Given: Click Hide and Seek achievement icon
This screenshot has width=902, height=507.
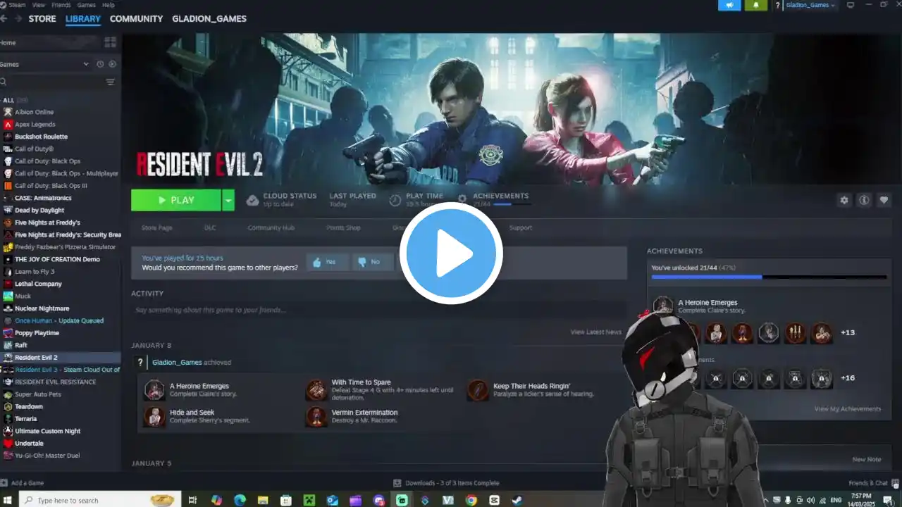Looking at the screenshot, I should (154, 417).
